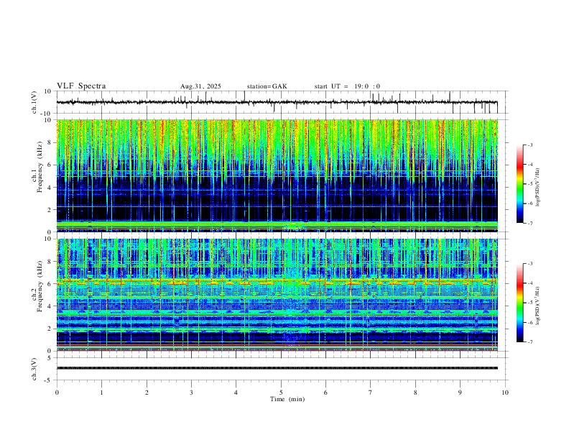This screenshot has width=569, height=440.
Task: Click time axis tick label "9"
Action: point(460,393)
